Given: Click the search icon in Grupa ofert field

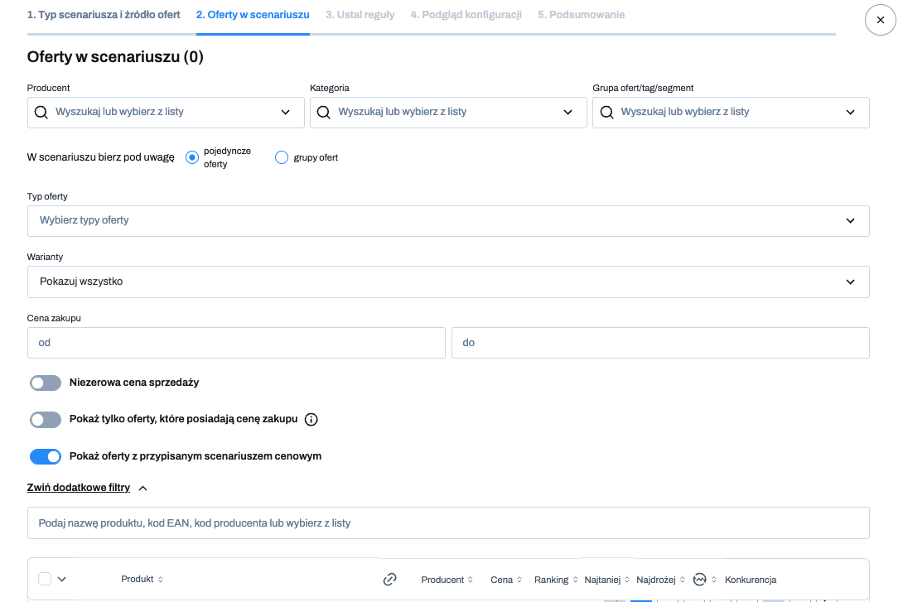Looking at the screenshot, I should (606, 113).
